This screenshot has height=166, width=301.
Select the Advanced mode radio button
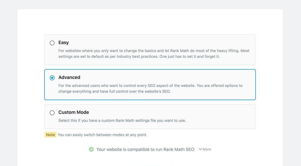[x=52, y=78]
